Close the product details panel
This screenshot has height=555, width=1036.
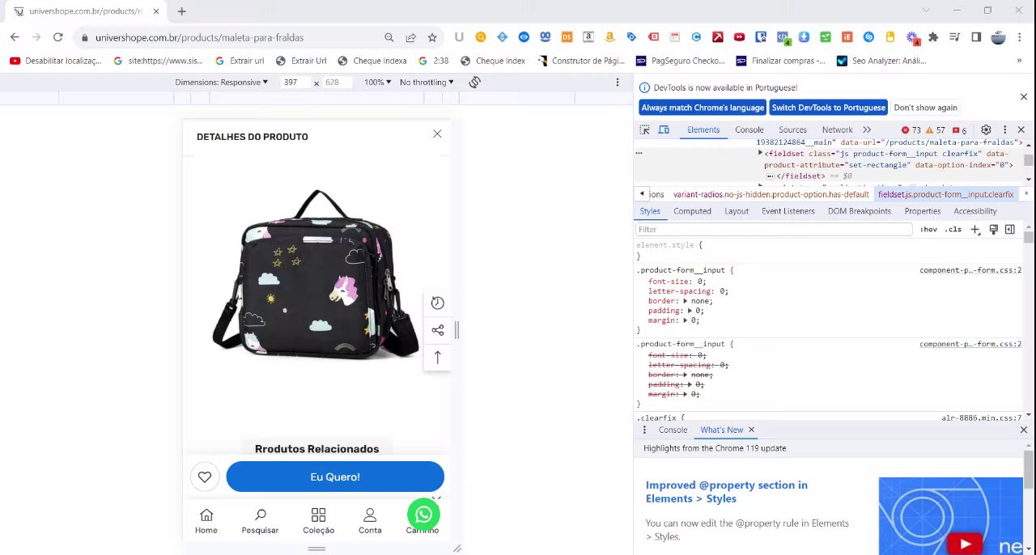pyautogui.click(x=437, y=133)
